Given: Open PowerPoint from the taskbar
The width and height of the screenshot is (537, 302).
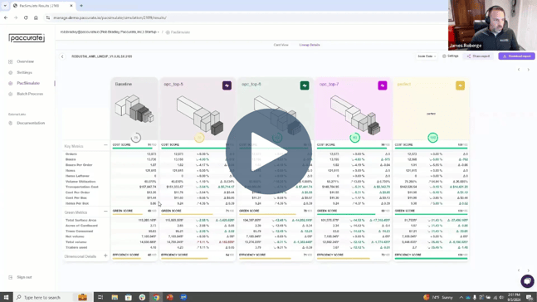Looking at the screenshot, I should [x=169, y=297].
